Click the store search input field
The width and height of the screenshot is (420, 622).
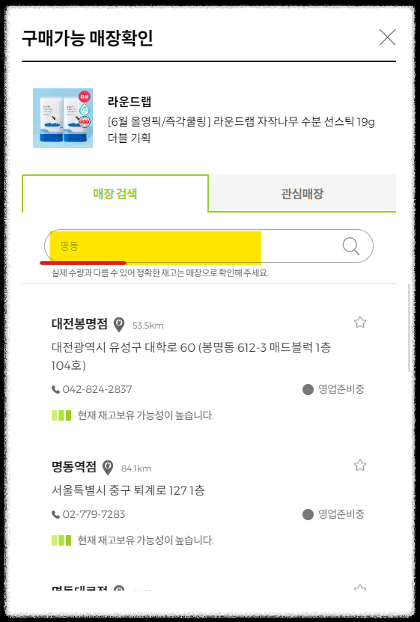point(195,246)
